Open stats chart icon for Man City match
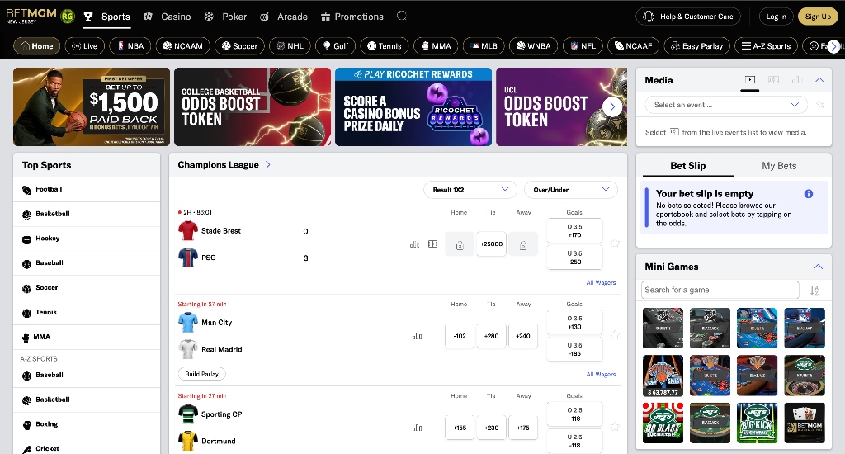The image size is (845, 454). [417, 336]
